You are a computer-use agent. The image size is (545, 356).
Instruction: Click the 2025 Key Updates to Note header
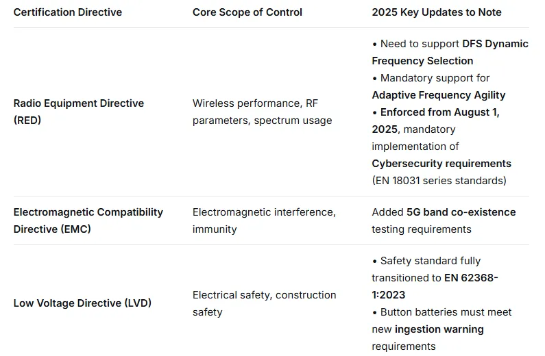click(x=436, y=12)
